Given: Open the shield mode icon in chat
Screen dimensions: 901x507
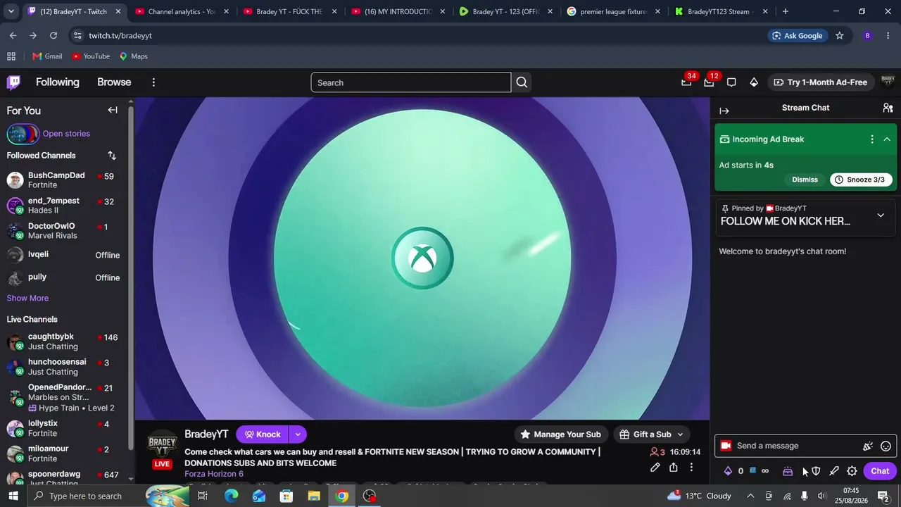Looking at the screenshot, I should point(816,471).
